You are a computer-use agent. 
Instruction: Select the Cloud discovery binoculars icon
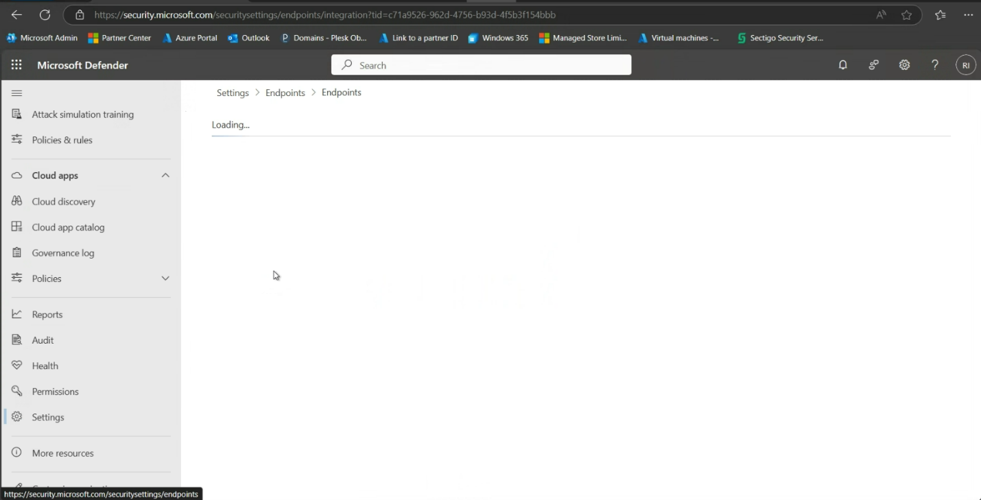17,201
